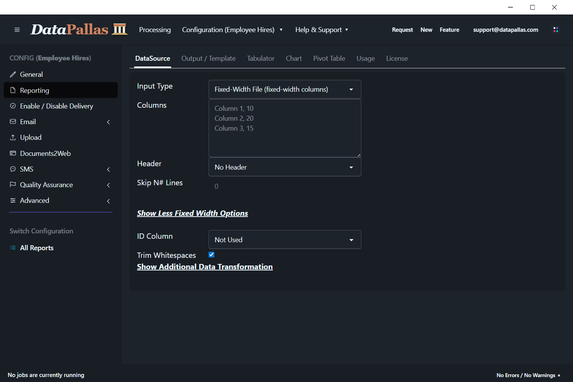Expand the Email submenu chevron
573x382 pixels.
(108, 122)
